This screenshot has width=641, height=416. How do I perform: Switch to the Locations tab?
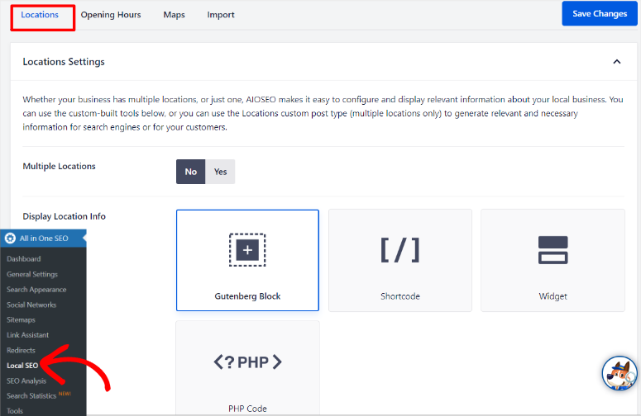[40, 15]
